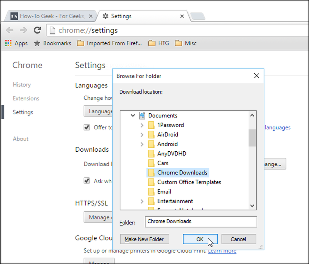The image size is (309, 264).
Task: Click the Chrome Downloads folder icon
Action: point(151,173)
